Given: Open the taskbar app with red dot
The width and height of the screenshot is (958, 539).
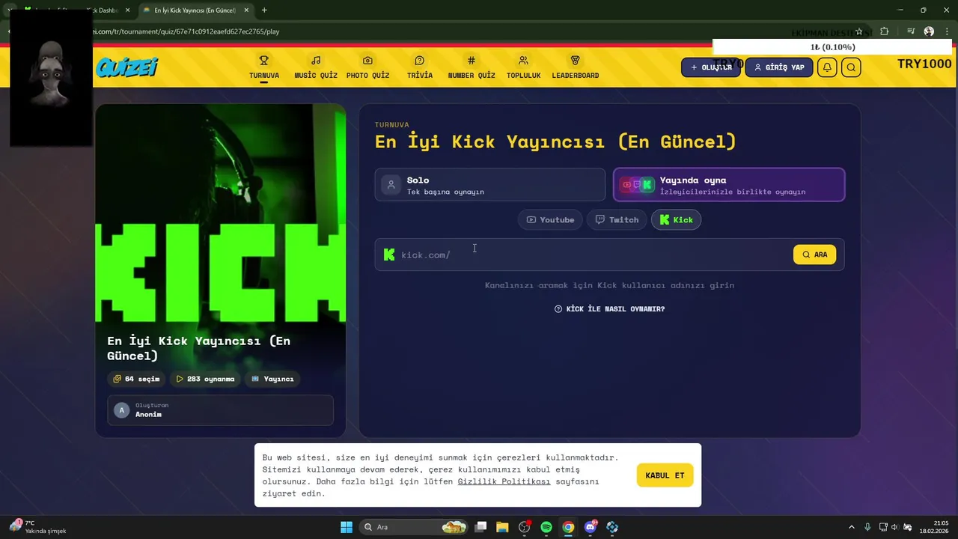Looking at the screenshot, I should 525,527.
